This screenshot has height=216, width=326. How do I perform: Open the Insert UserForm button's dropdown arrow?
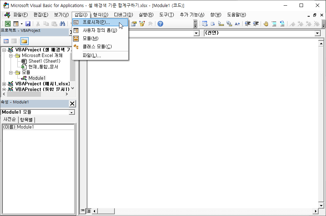pos(22,24)
